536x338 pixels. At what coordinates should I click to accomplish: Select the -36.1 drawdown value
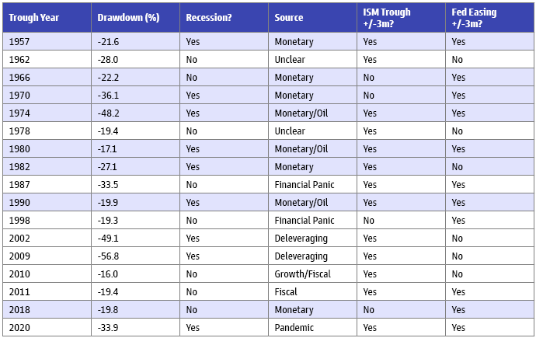click(107, 96)
